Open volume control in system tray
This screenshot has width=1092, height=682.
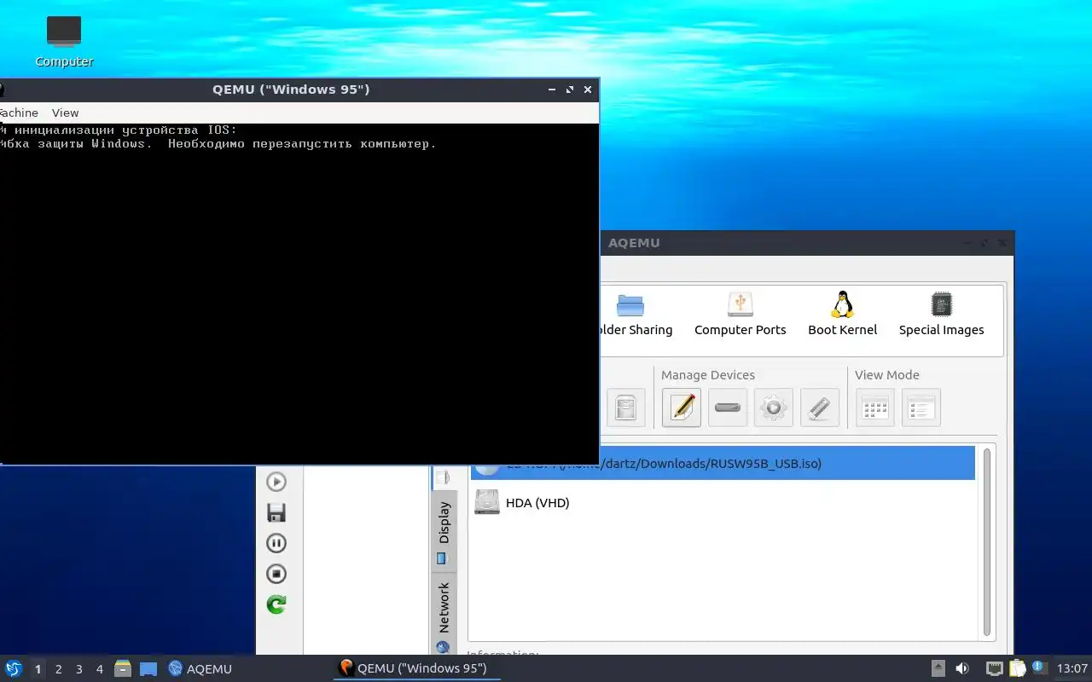coord(962,668)
